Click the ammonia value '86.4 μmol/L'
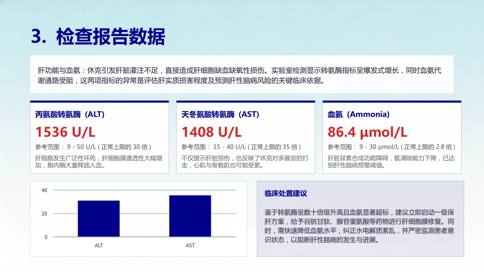The width and height of the screenshot is (484, 272). point(367,132)
